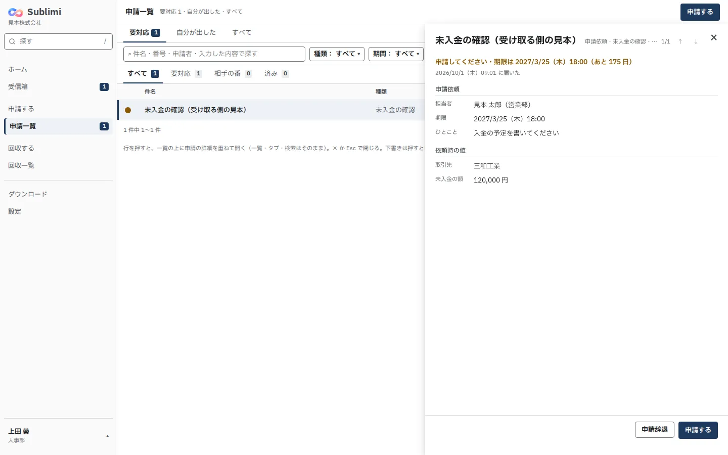Image resolution: width=728 pixels, height=455 pixels.
Task: Click 申請する at the detail panel footer
Action: tap(698, 430)
